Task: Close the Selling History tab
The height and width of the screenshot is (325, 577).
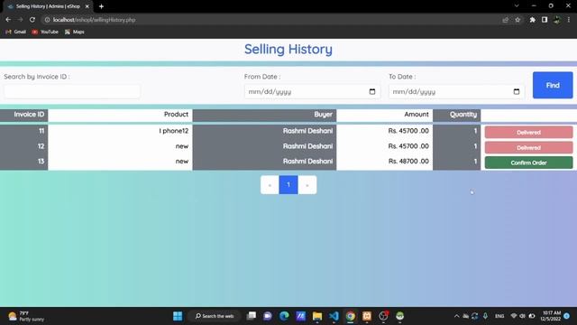Action: 87,6
